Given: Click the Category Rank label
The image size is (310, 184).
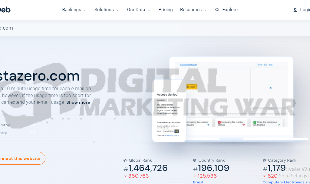Looking at the screenshot, I should [x=282, y=160].
